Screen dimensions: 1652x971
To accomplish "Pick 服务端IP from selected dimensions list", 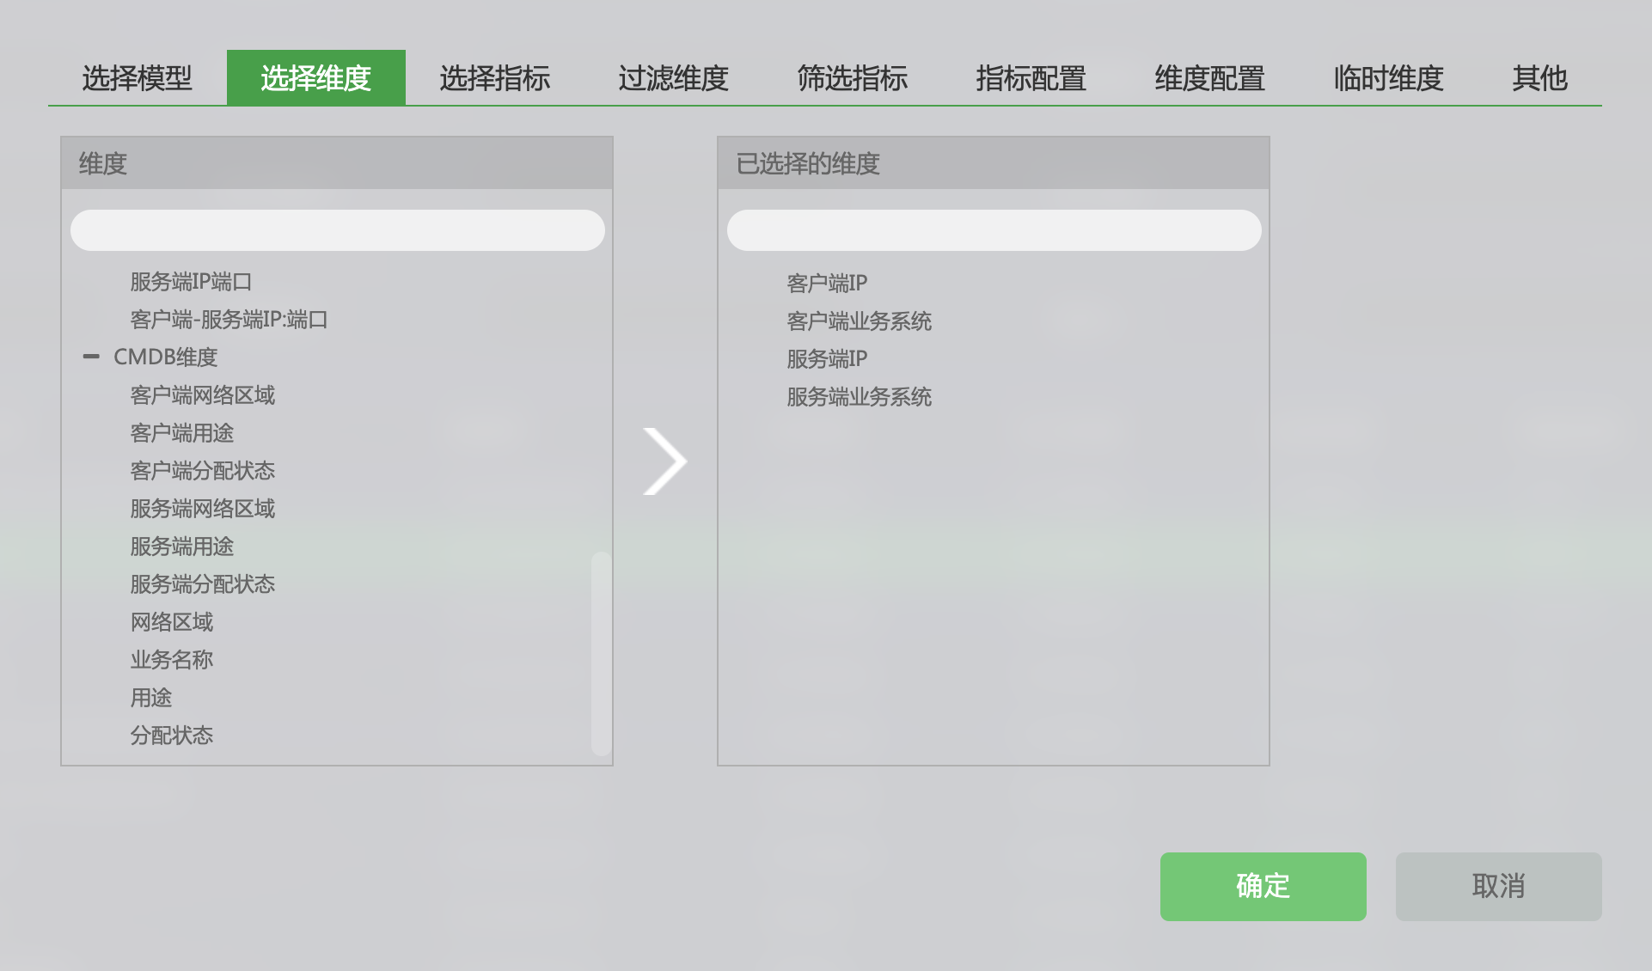I will pyautogui.click(x=827, y=359).
